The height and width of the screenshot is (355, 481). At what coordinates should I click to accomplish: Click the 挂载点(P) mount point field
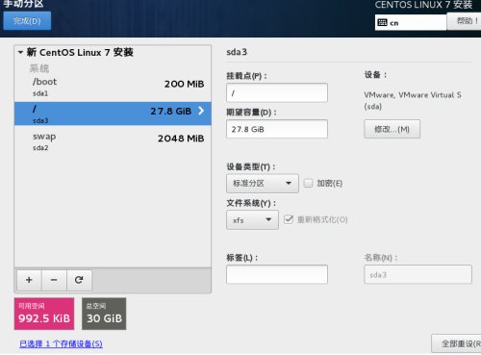pos(277,93)
